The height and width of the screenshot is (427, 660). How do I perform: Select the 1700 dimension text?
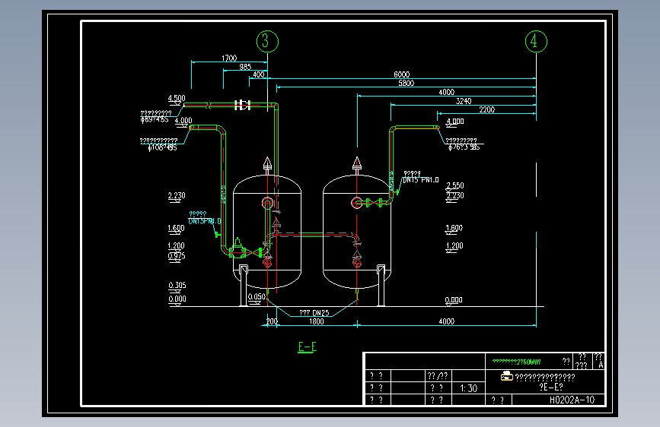point(229,58)
